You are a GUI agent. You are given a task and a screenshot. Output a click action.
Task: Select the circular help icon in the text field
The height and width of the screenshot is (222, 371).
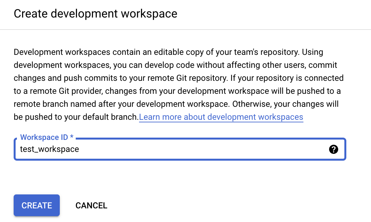pos(334,149)
